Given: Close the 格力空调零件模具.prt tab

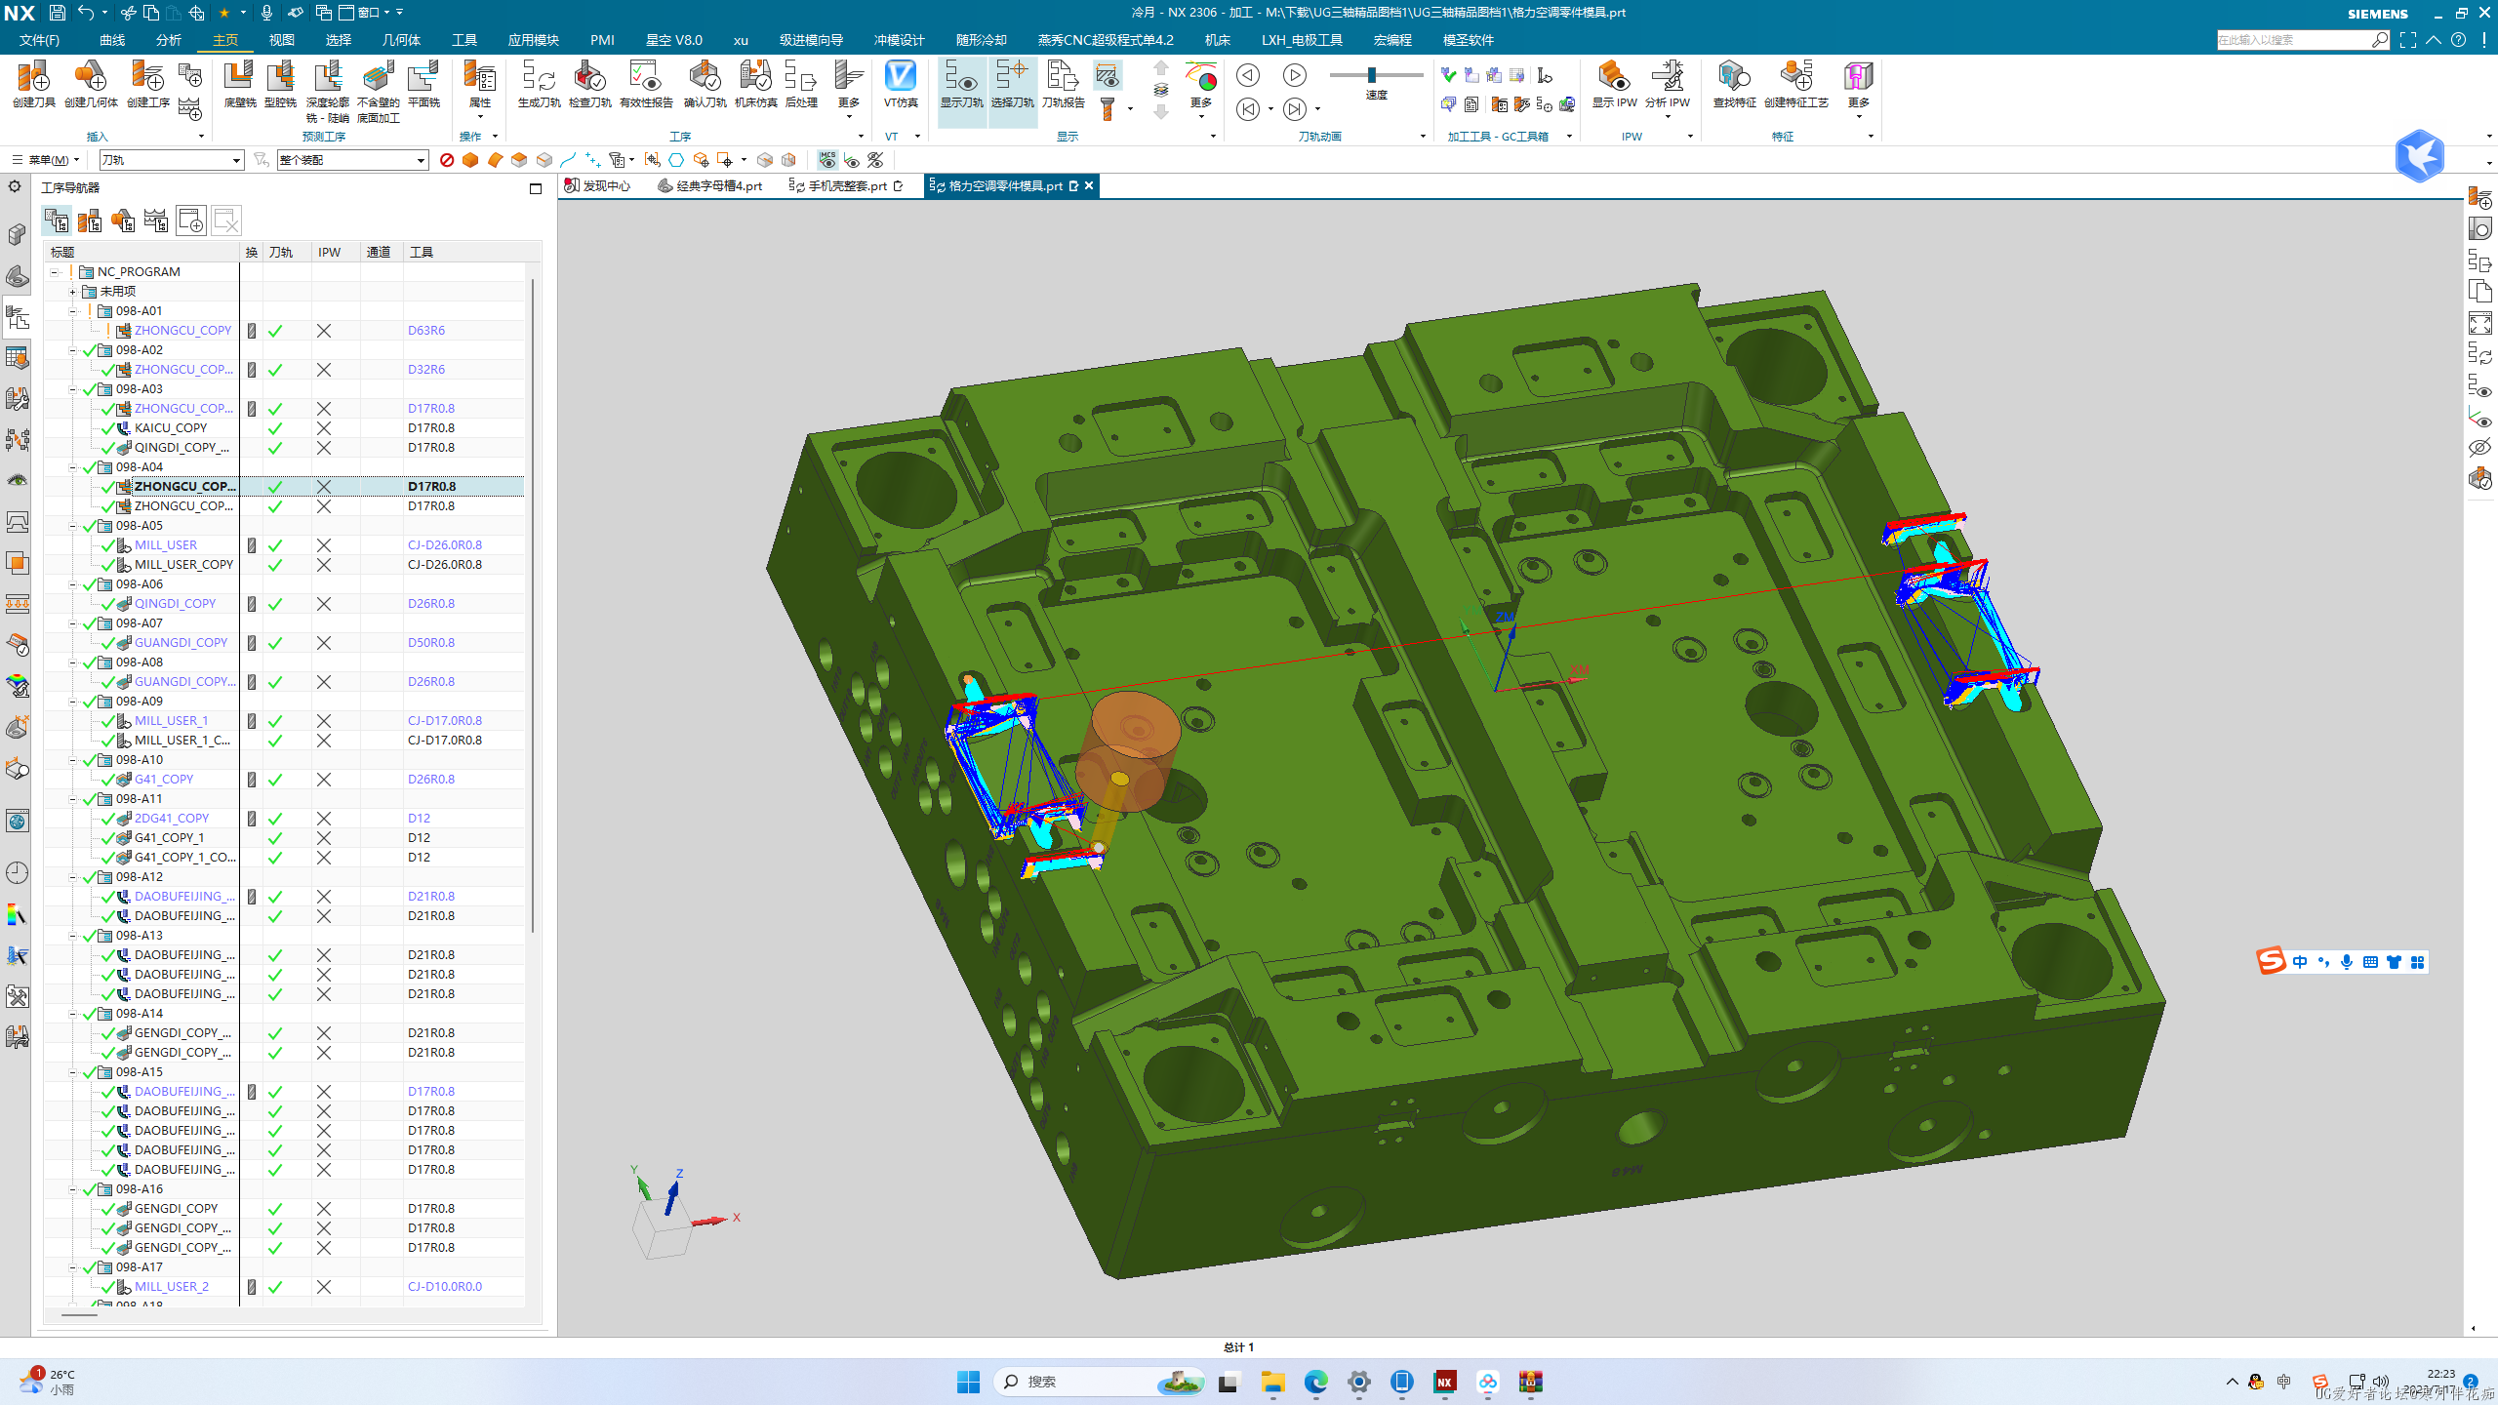Looking at the screenshot, I should [x=1089, y=185].
